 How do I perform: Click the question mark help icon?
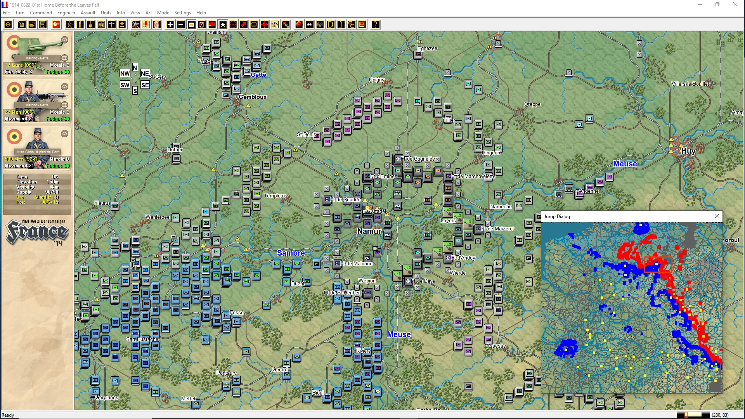pyautogui.click(x=376, y=25)
